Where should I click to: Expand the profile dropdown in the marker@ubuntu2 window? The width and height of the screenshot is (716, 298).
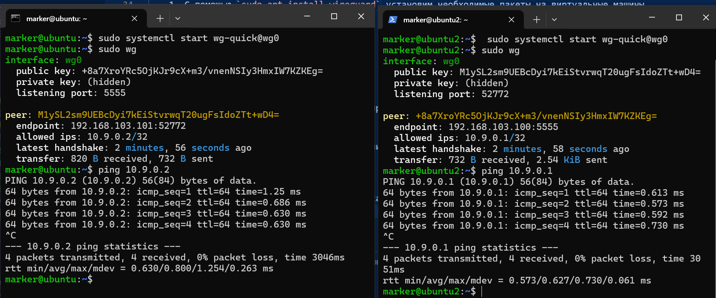click(554, 20)
